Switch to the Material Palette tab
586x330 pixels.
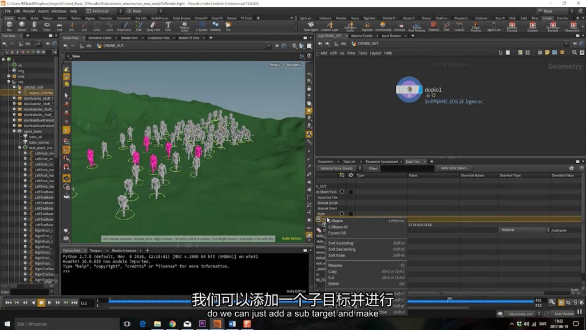(x=362, y=36)
